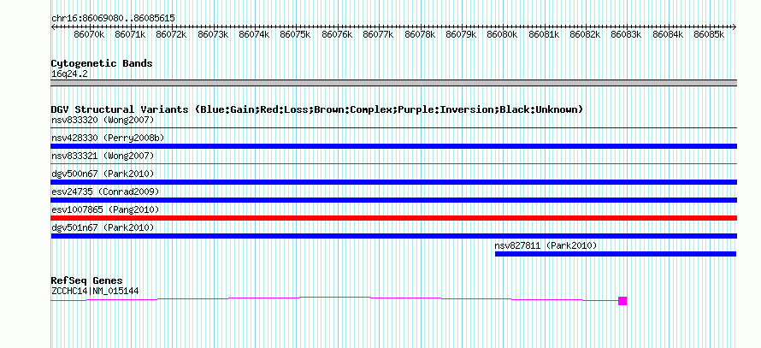Click the 86084k ruler tick label
Image resolution: width=761 pixels, height=348 pixels.
point(669,35)
